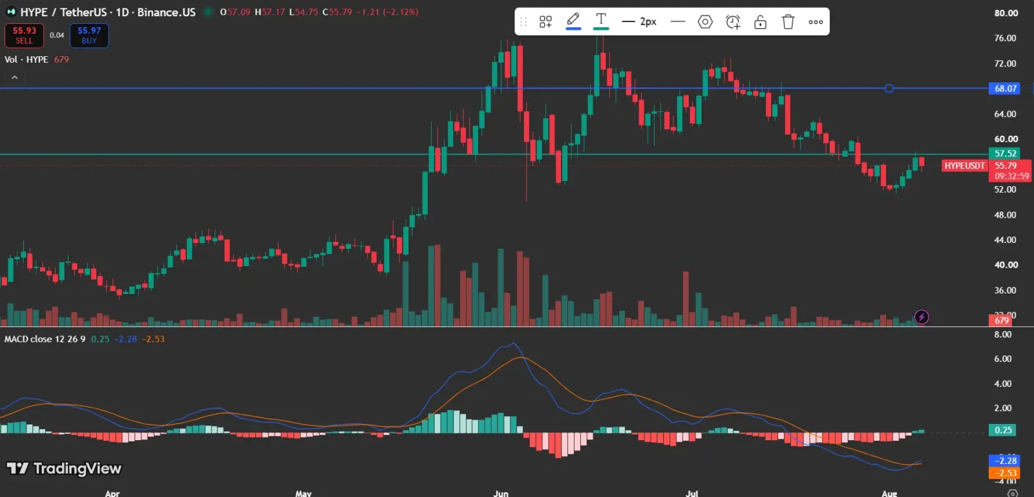Viewport: 1034px width, 497px height.
Task: Click the 55.93 SELL button
Action: pos(24,36)
